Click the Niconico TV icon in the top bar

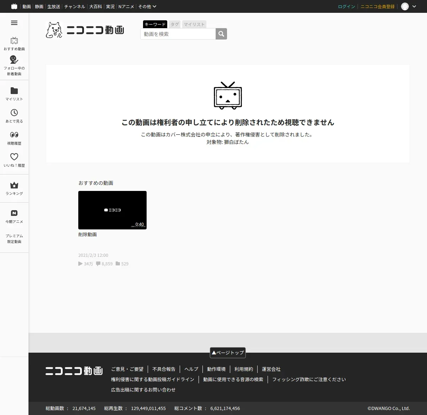coord(14,6)
